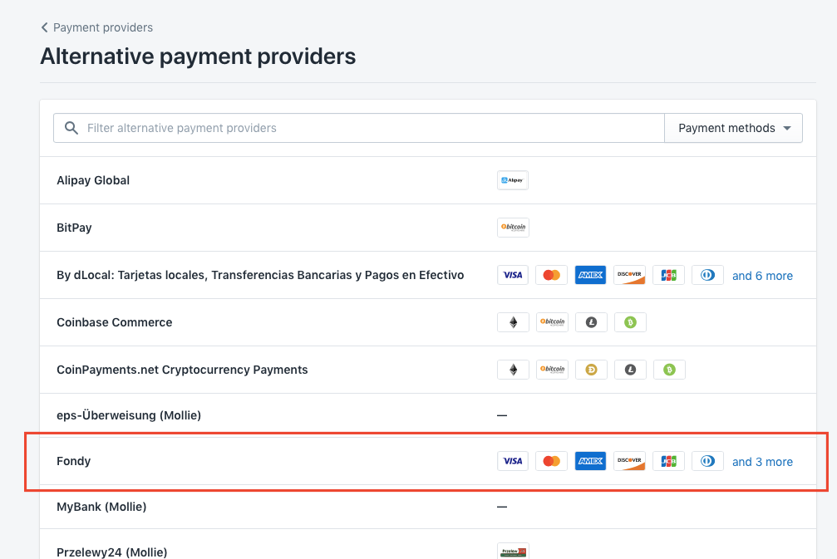The width and height of the screenshot is (837, 559).
Task: Select eps-Überweisung (Mollie) provider
Action: [x=129, y=415]
